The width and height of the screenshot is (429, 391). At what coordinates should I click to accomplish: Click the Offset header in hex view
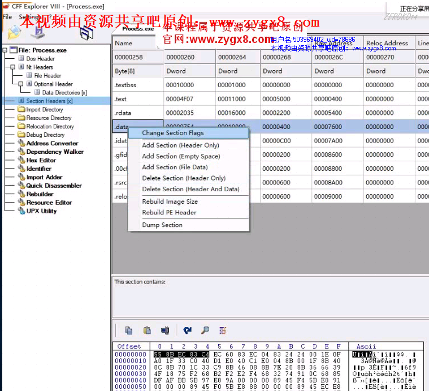129,346
